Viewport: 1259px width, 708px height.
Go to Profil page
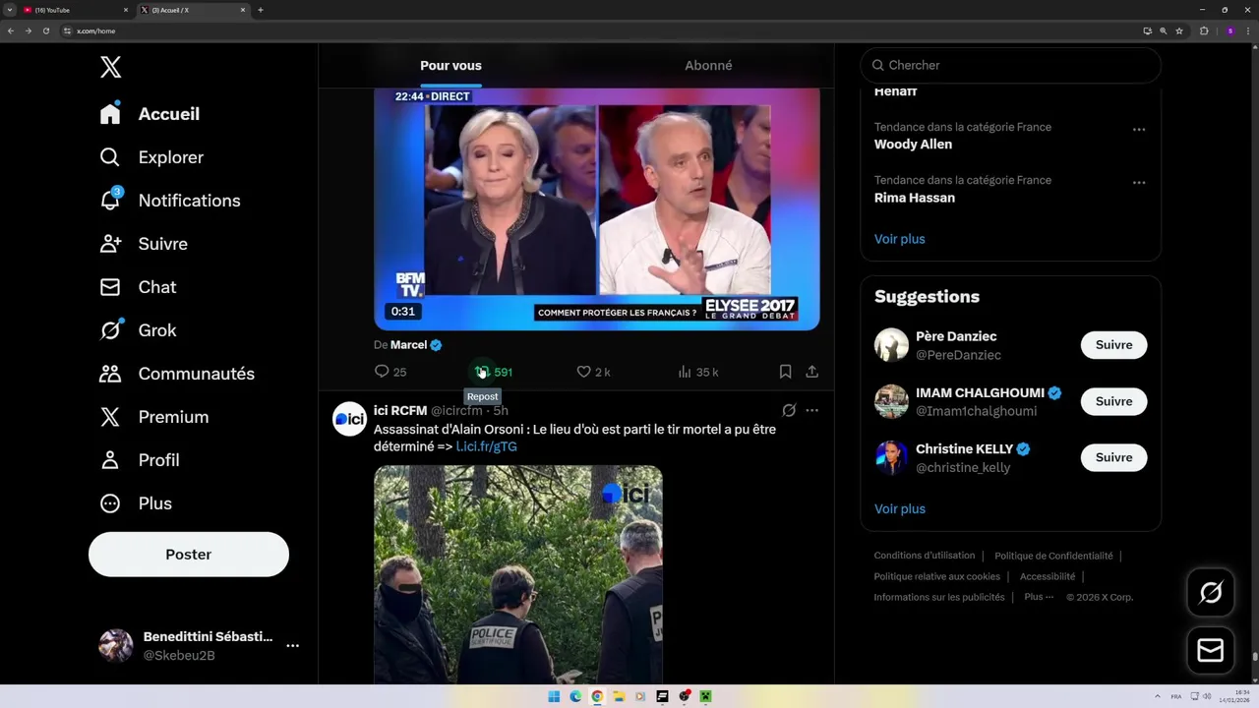coord(139,460)
